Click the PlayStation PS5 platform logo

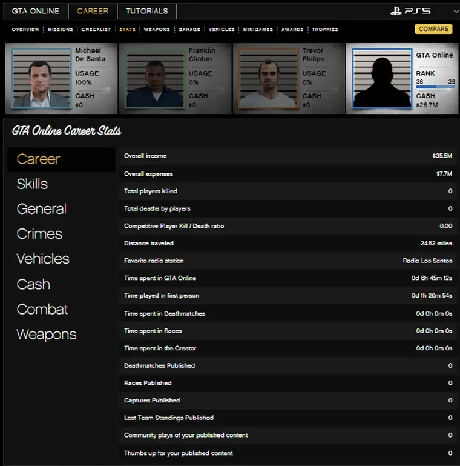tap(410, 11)
